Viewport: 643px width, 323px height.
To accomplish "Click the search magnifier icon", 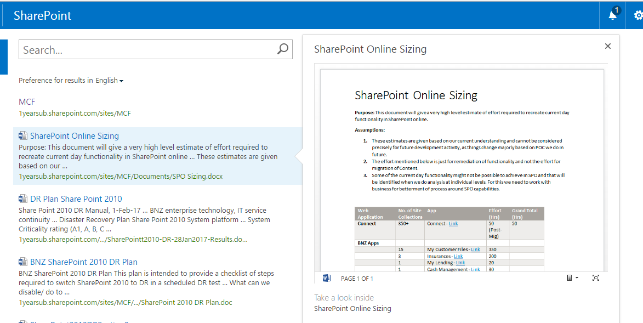I will (x=282, y=49).
